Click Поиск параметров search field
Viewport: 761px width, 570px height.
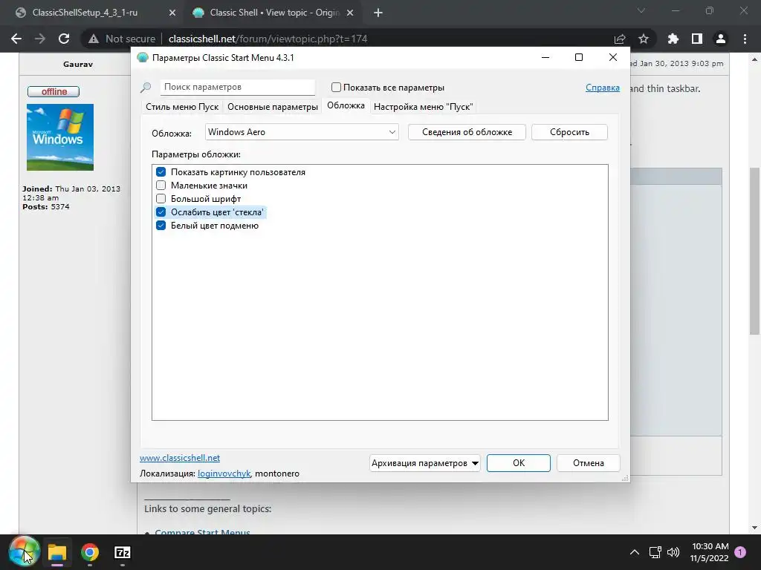[x=237, y=88]
